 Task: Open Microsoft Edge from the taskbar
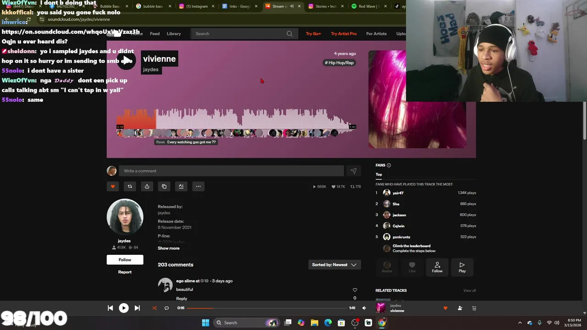point(328,323)
